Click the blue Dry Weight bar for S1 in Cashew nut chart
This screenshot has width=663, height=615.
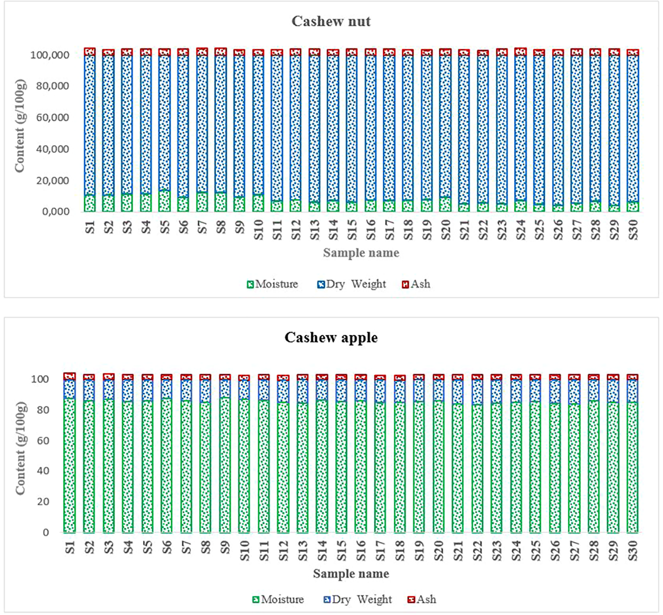point(90,123)
